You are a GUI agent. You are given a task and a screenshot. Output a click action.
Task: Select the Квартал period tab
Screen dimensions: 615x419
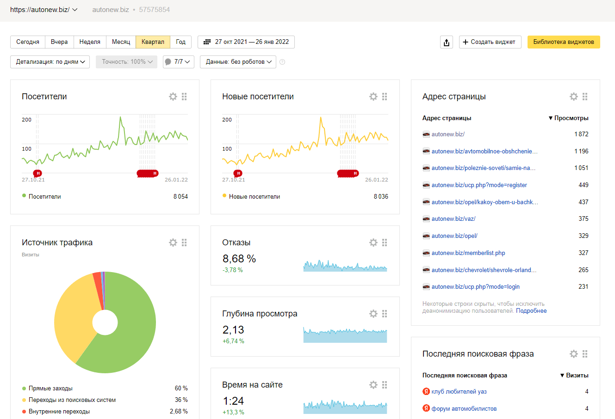153,42
